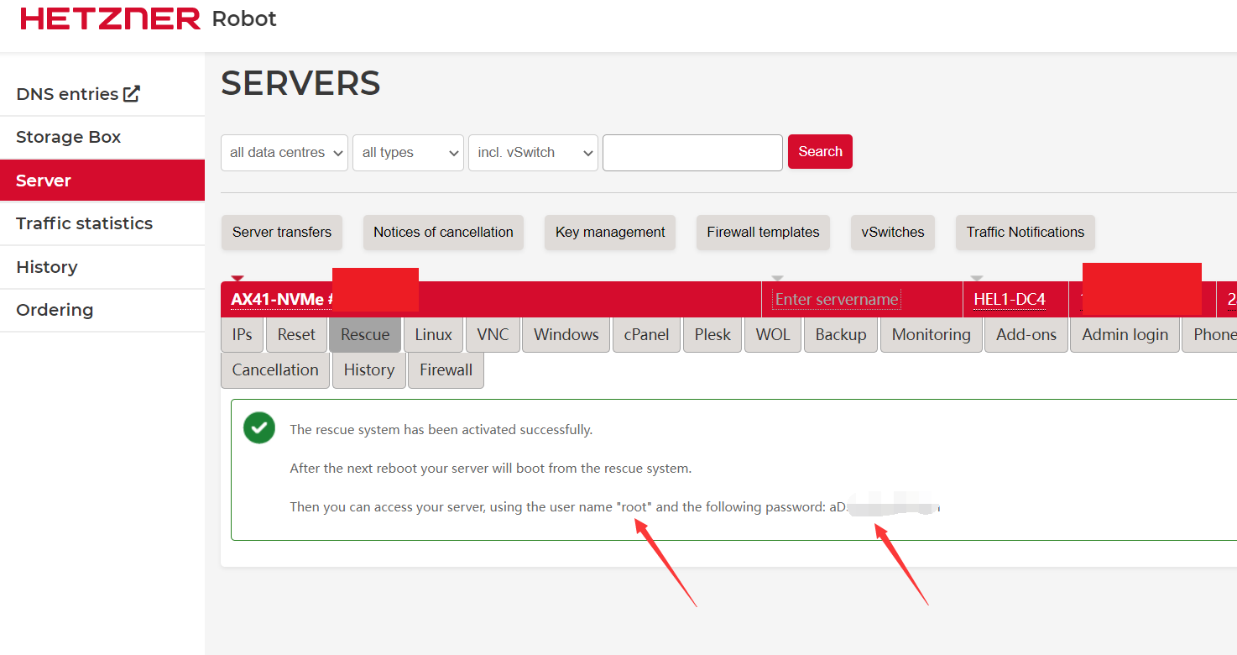Click the HEL1-DC4 data centre link
The width and height of the screenshot is (1237, 655).
tap(1010, 299)
